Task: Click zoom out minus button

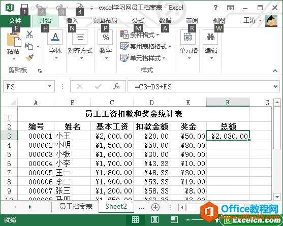Action: click(188, 220)
